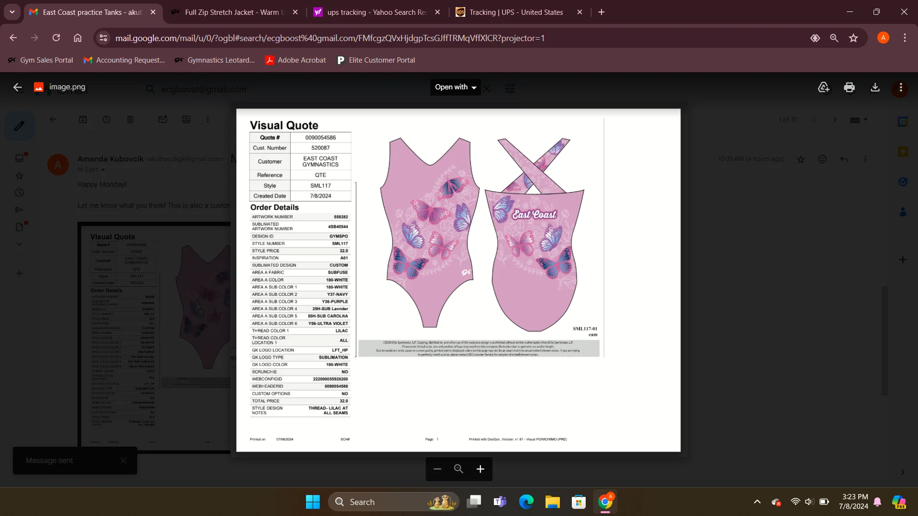Open Microsoft Teams from taskbar
This screenshot has height=516, width=918.
[x=500, y=502]
